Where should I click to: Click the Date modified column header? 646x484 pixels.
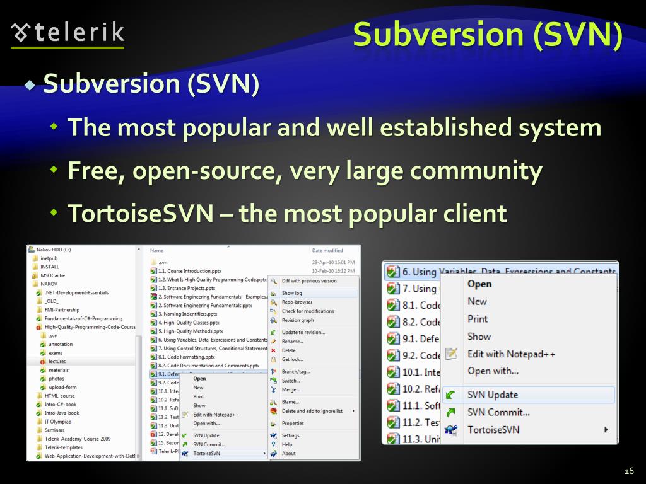(327, 250)
